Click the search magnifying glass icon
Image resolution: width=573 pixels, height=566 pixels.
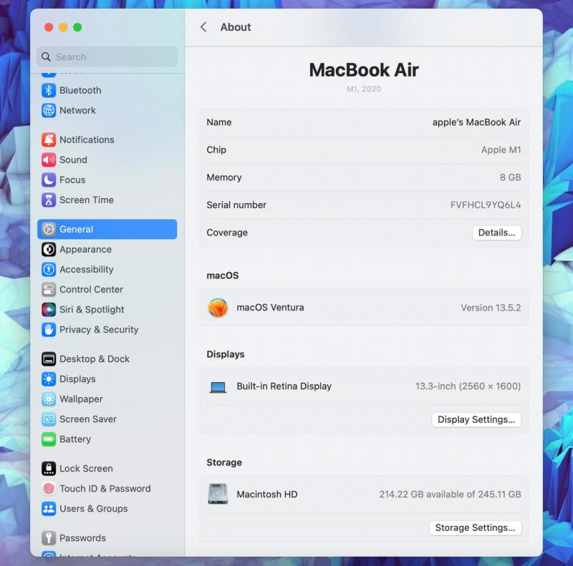46,57
